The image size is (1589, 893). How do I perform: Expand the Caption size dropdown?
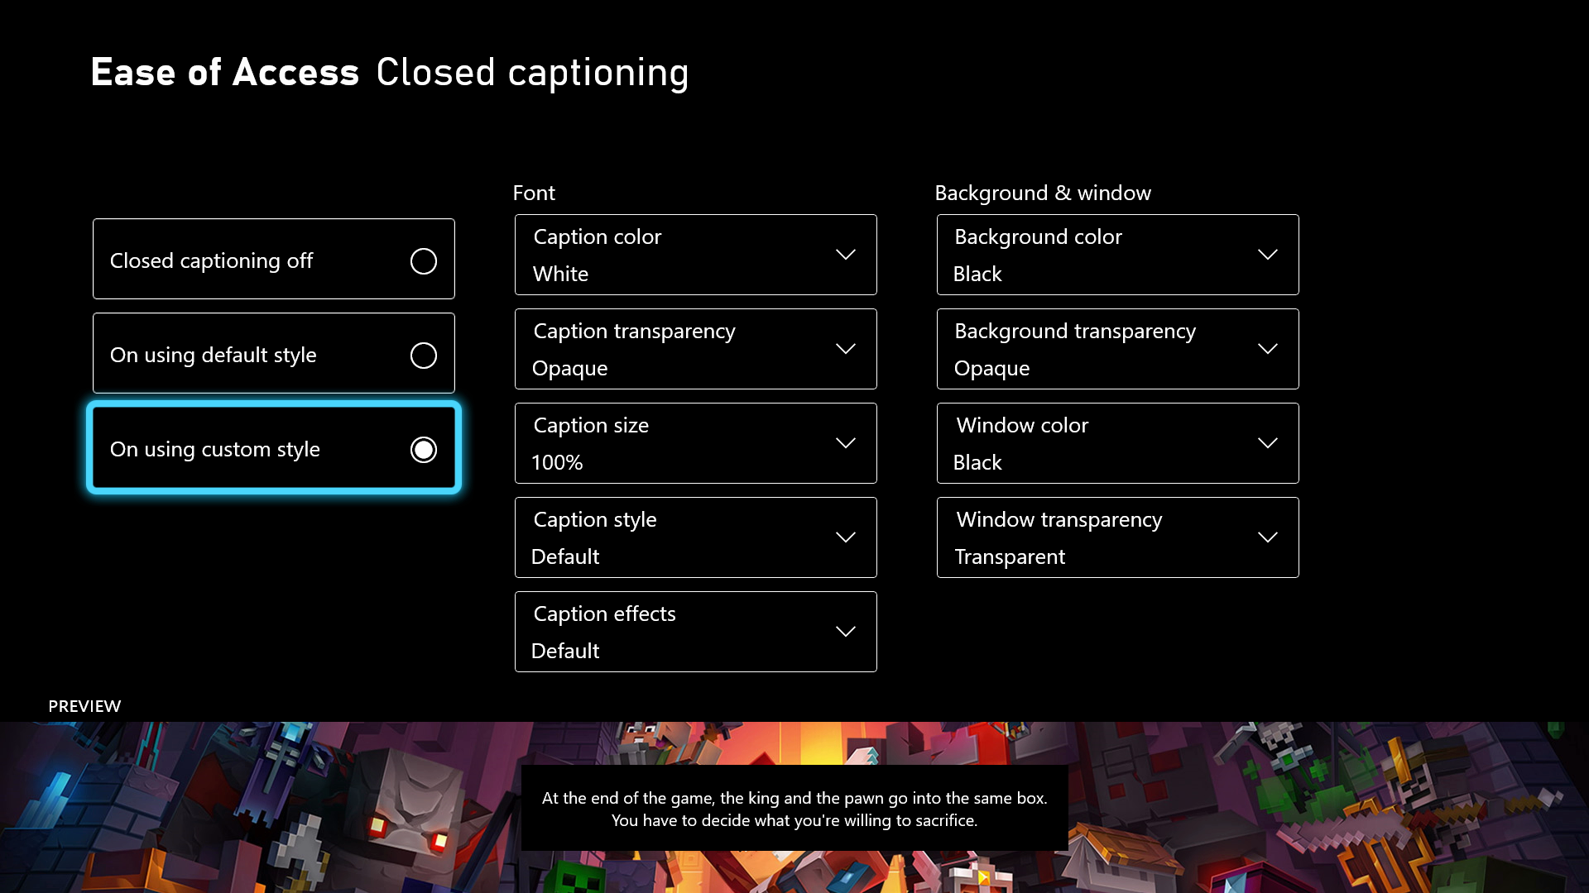pos(695,442)
